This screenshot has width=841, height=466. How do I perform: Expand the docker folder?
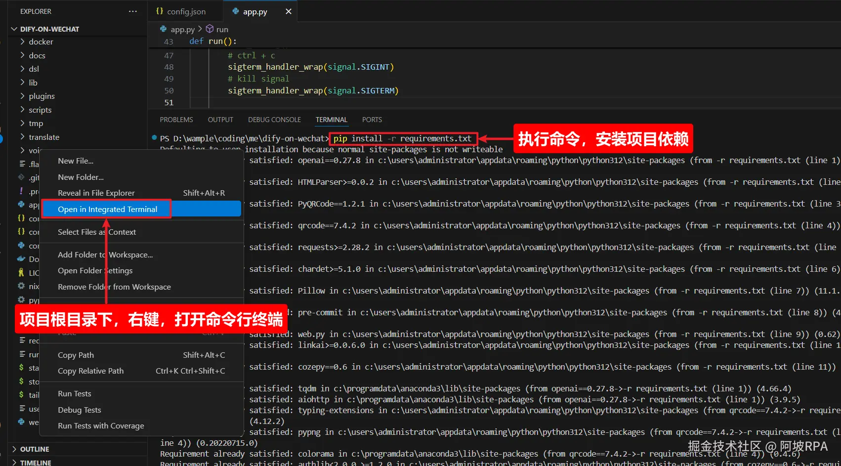click(78, 42)
